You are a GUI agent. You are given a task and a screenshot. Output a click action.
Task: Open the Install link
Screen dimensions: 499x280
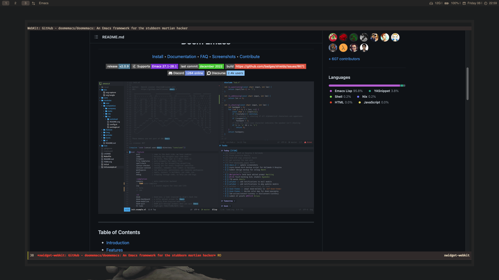click(x=158, y=57)
